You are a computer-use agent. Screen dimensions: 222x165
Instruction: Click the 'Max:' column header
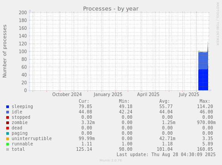point(205,101)
